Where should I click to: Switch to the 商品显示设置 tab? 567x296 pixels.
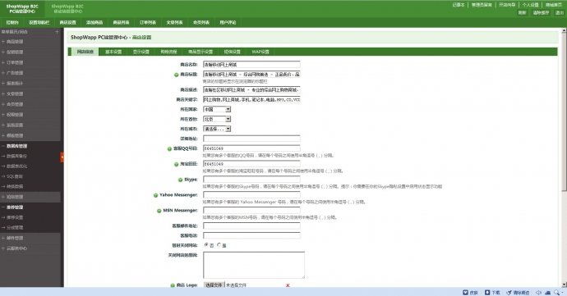tap(201, 52)
